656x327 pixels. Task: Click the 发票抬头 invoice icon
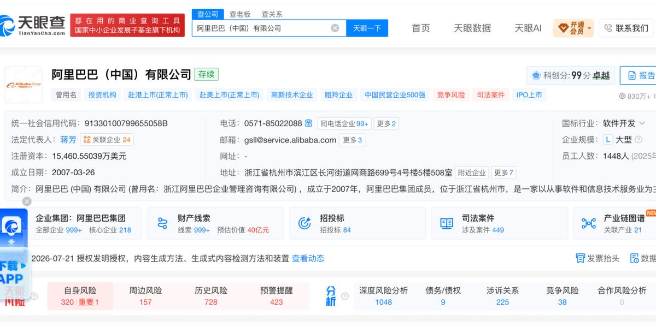[581, 258]
